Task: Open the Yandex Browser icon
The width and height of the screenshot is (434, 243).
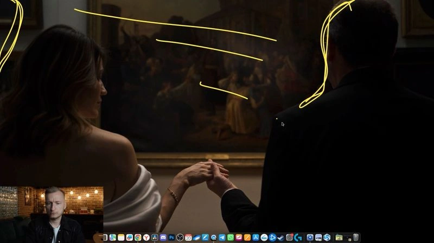Action: (146, 238)
